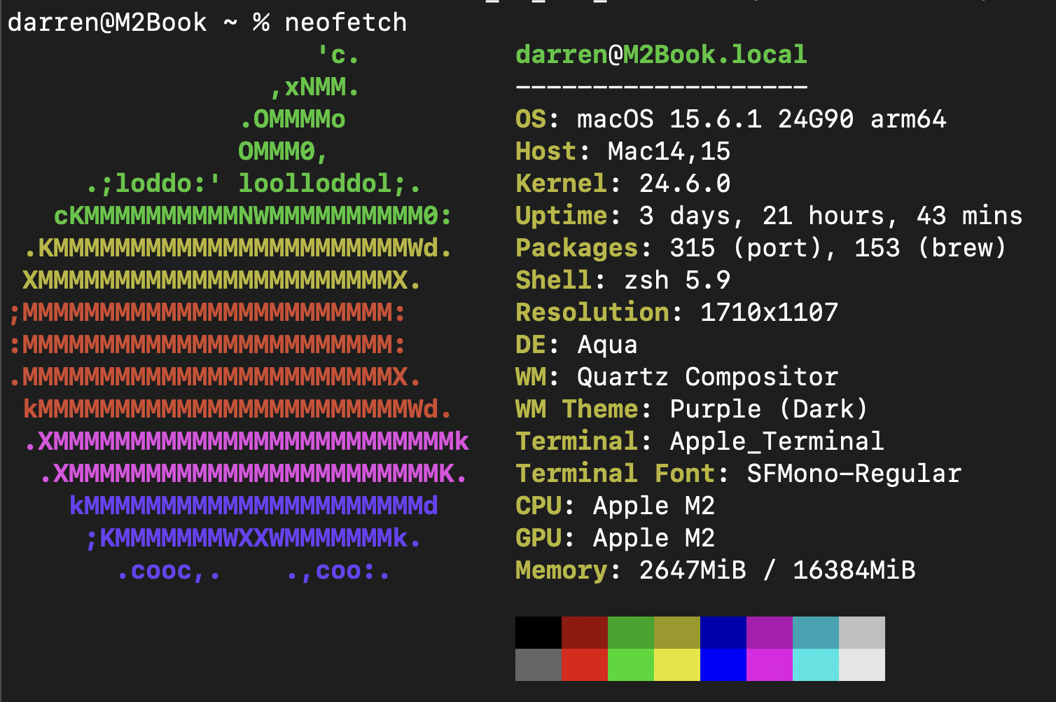Click the Terminal Font SFMono-Regular text
This screenshot has height=702, width=1056.
pyautogui.click(x=853, y=474)
